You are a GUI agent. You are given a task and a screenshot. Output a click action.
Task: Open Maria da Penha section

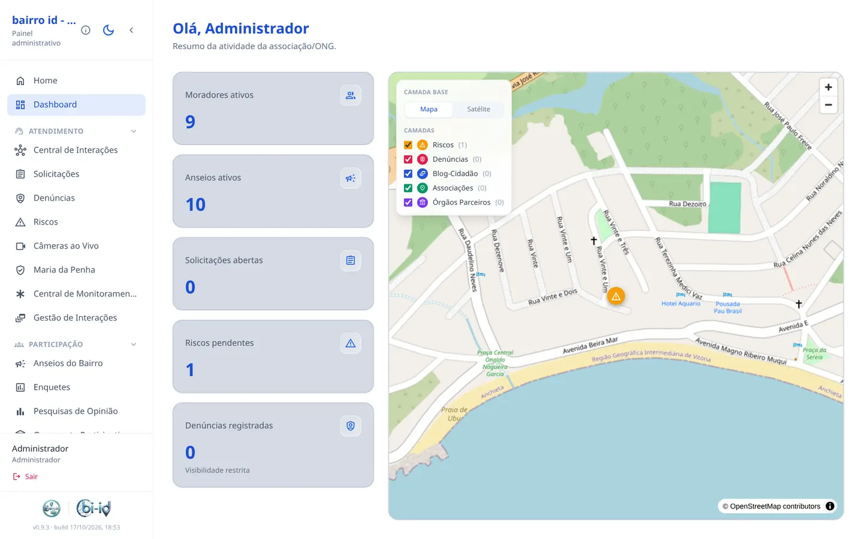(x=76, y=269)
